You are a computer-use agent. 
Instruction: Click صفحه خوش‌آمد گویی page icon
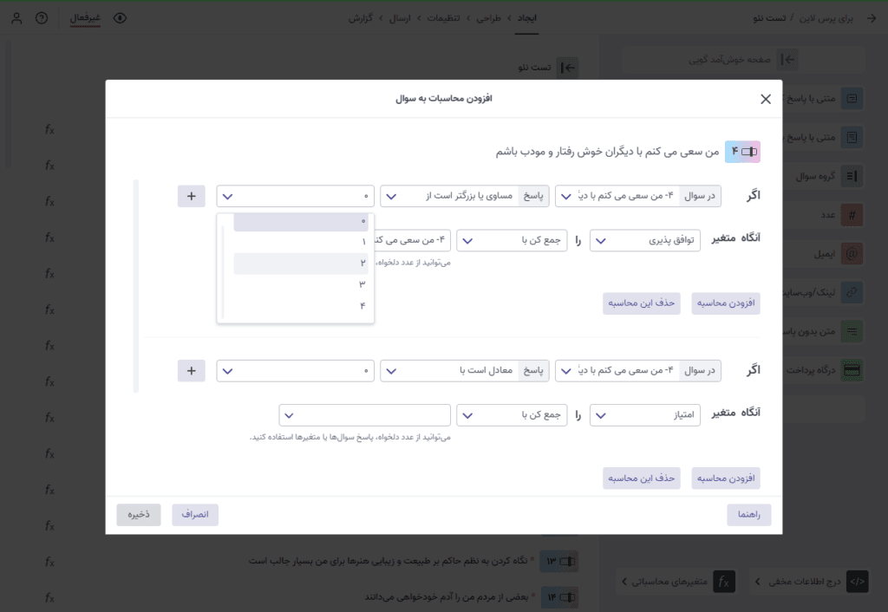[x=787, y=59]
